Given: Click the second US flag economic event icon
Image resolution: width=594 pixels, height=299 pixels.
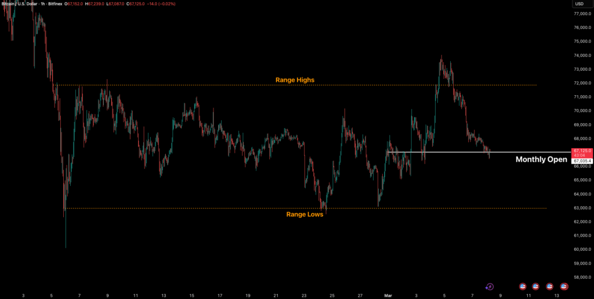Looking at the screenshot, I should pos(535,286).
